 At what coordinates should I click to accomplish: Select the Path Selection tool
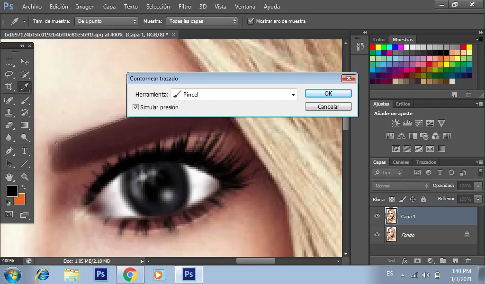click(x=9, y=163)
